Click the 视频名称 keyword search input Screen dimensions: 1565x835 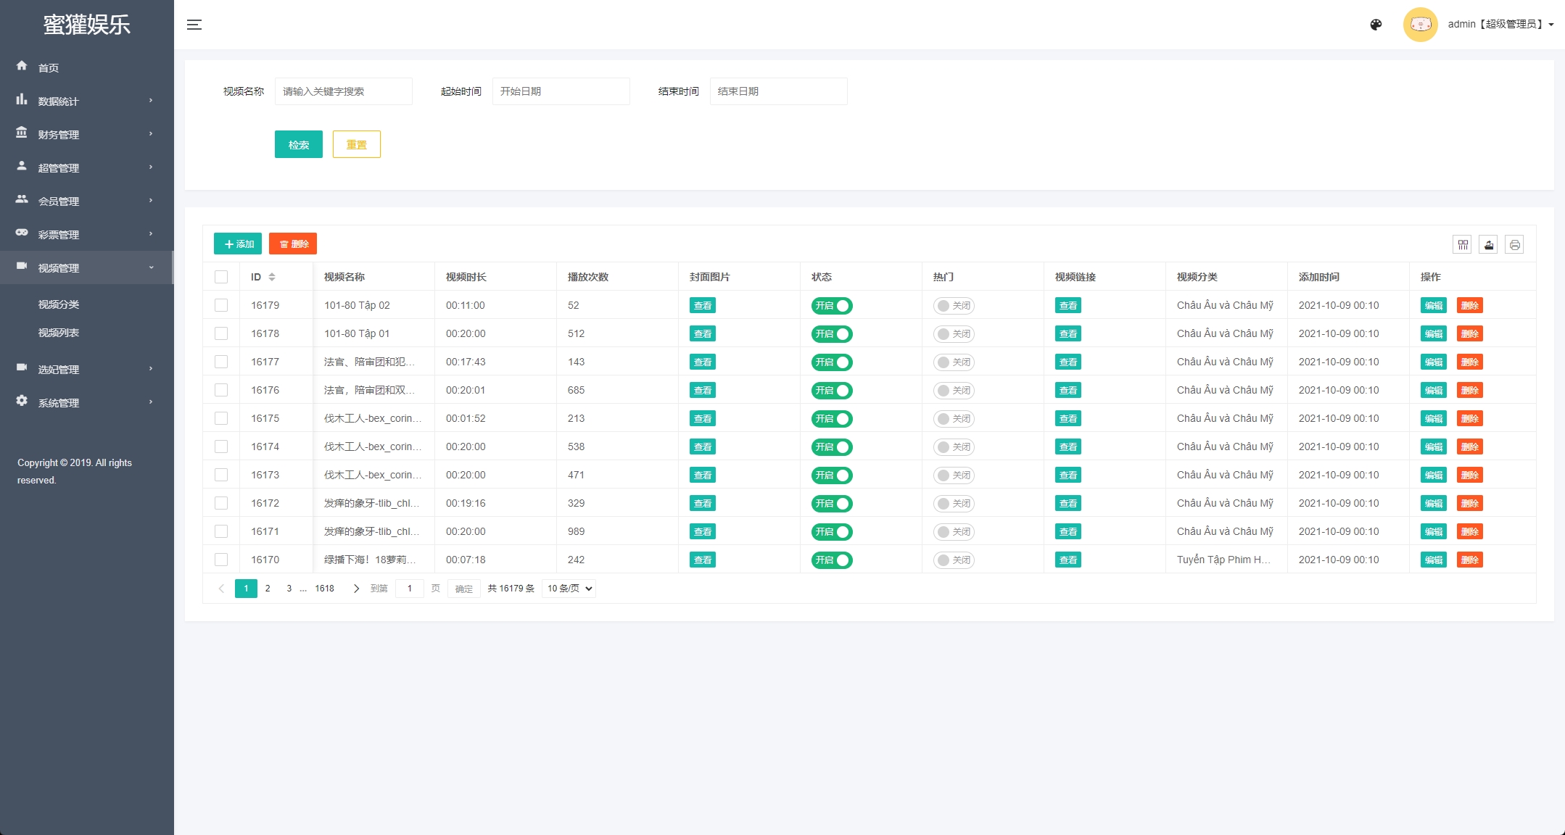(x=343, y=91)
